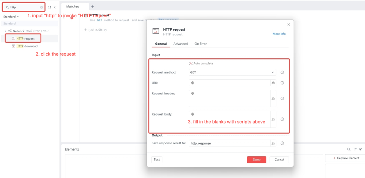365x178 pixels.
Task: Clear the http search text
Action: click(41, 7)
